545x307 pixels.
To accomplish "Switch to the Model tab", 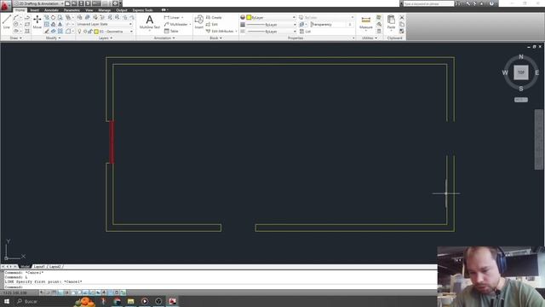I will pyautogui.click(x=25, y=267).
